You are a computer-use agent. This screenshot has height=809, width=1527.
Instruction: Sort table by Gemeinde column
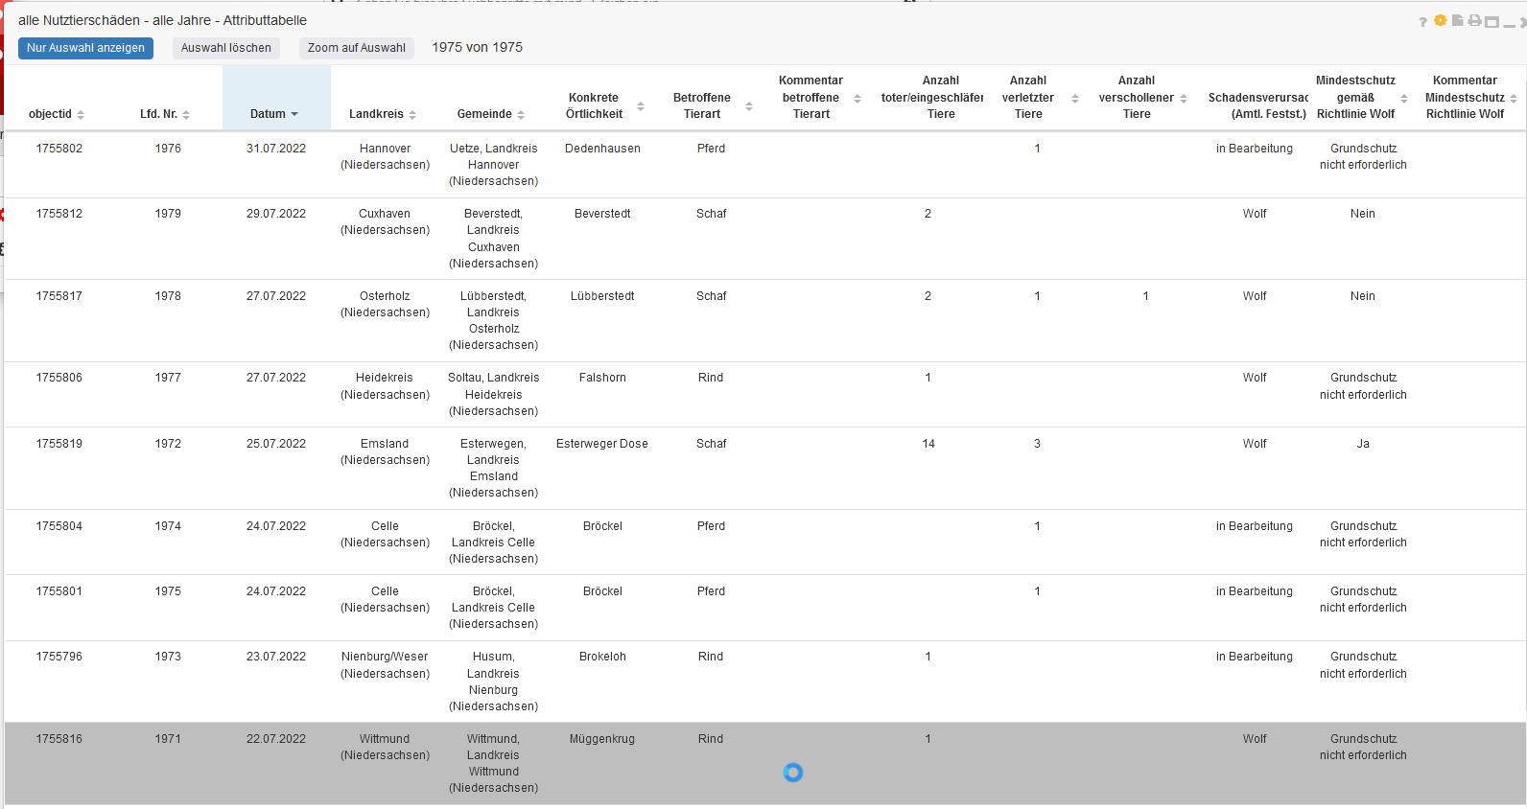coord(521,114)
